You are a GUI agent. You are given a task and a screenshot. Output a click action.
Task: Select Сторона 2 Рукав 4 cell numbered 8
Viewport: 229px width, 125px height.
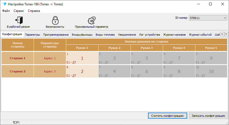point(179,71)
